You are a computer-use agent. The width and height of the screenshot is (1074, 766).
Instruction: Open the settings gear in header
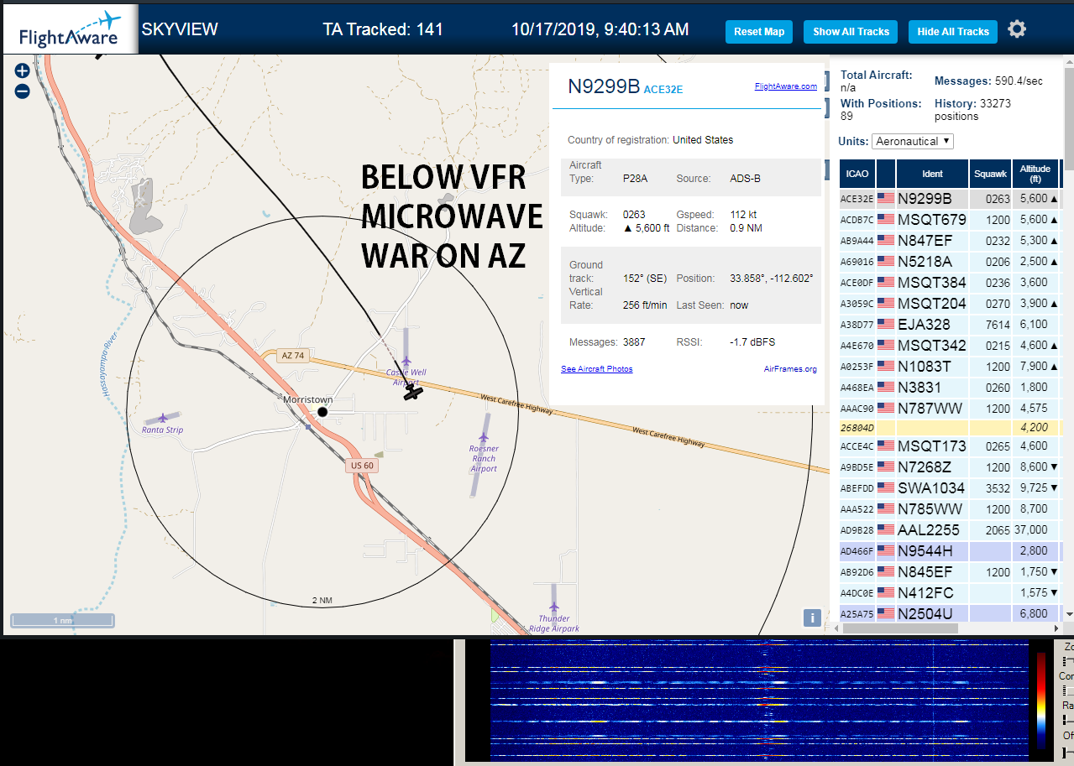1017,29
